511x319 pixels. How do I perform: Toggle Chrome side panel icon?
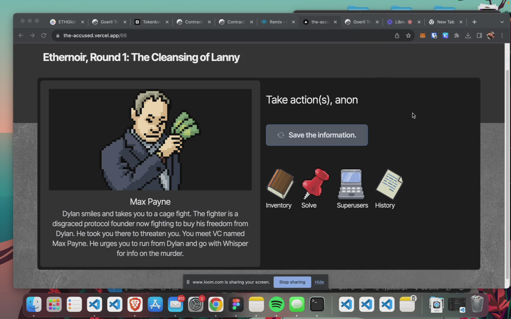coord(479,35)
